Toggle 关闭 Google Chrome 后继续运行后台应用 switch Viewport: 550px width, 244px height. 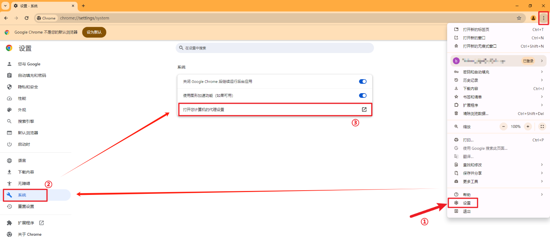tap(363, 82)
